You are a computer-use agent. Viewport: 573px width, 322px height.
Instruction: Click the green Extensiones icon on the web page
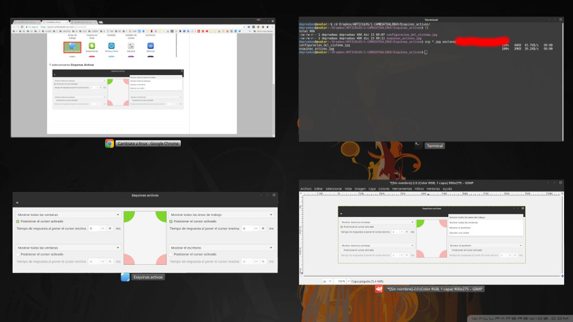pos(92,46)
